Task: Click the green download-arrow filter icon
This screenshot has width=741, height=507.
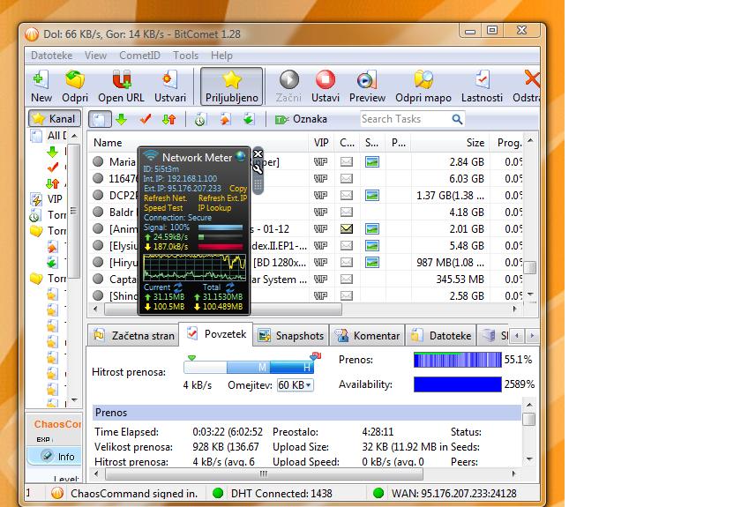Action: click(x=122, y=119)
